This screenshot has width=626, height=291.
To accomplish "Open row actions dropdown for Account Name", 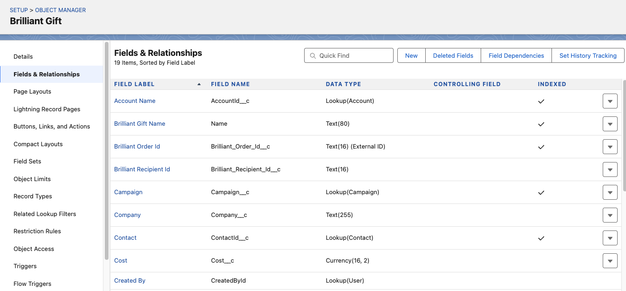I will click(610, 101).
